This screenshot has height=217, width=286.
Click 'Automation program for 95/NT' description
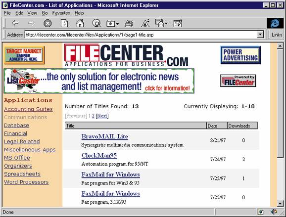pyautogui.click(x=115, y=164)
